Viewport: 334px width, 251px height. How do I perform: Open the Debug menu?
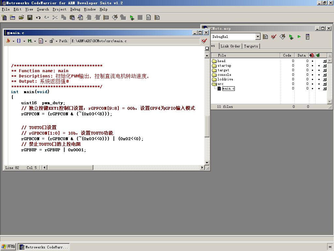click(75, 9)
